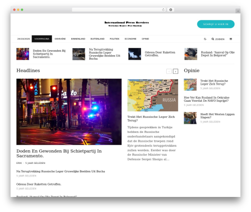Screen dimensions: 251x212
Task: Open ticker link Doden En Gewonden Bij Schietpartij
Action: click(x=49, y=54)
